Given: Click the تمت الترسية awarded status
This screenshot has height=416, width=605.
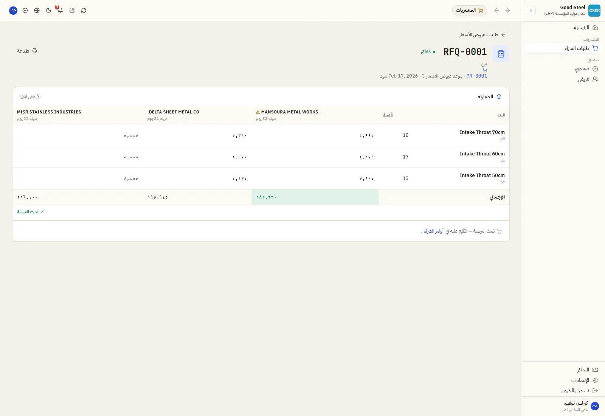Looking at the screenshot, I should 30,212.
